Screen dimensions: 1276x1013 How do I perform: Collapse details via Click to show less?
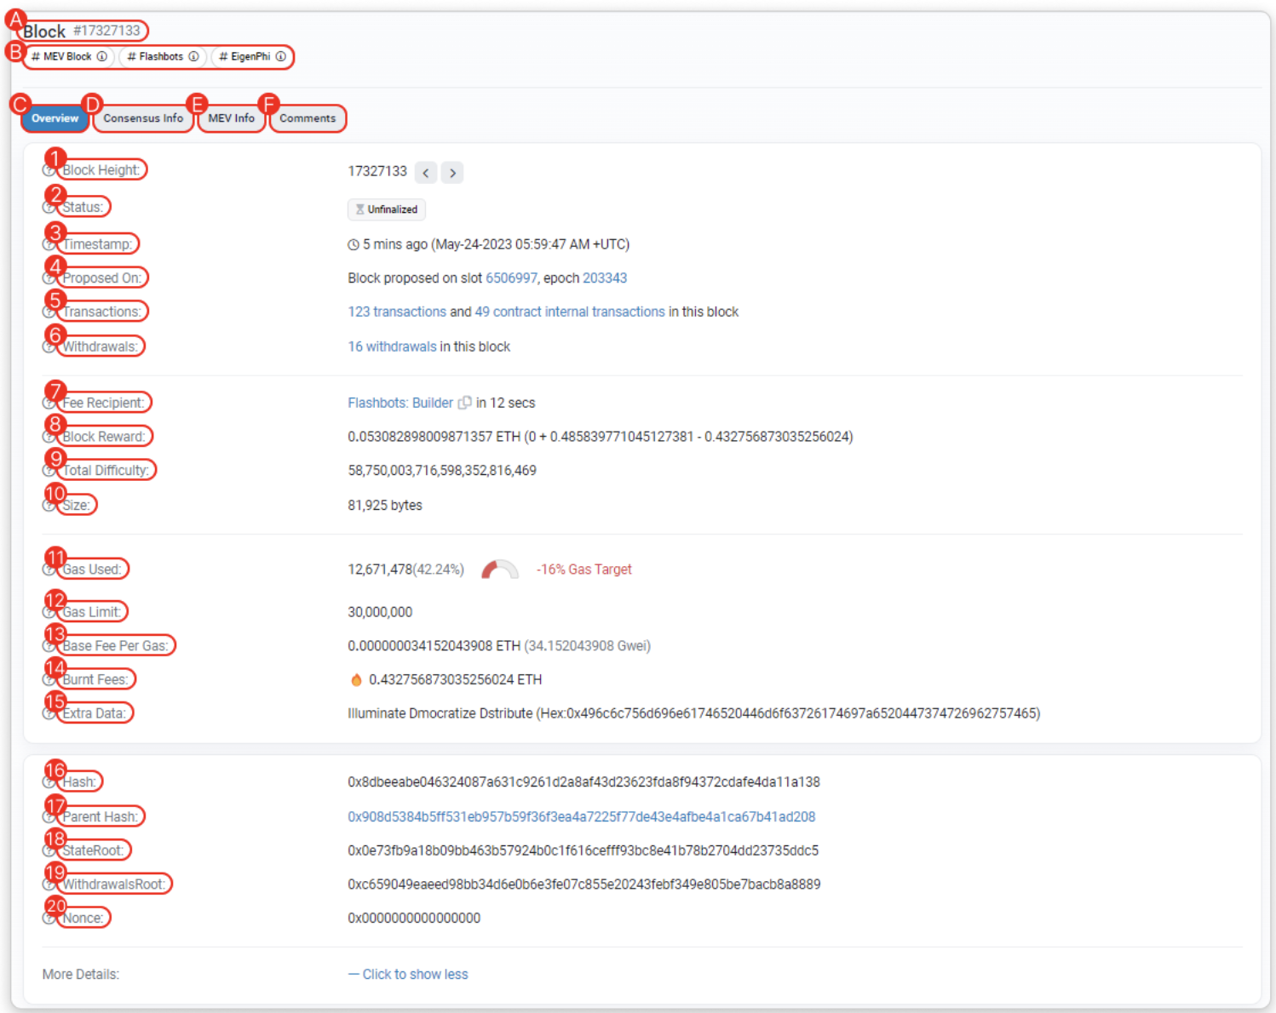point(408,974)
